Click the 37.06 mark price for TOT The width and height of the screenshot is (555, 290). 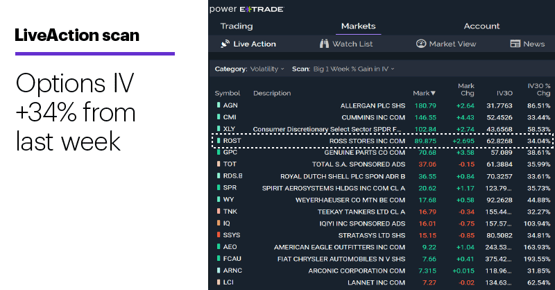427,164
